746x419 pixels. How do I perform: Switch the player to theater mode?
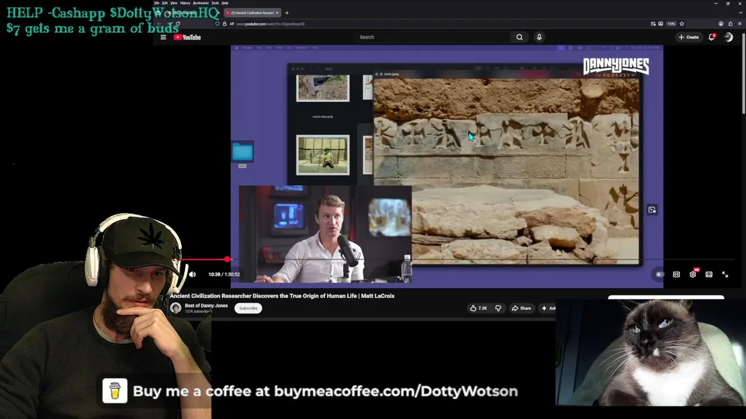click(x=709, y=275)
